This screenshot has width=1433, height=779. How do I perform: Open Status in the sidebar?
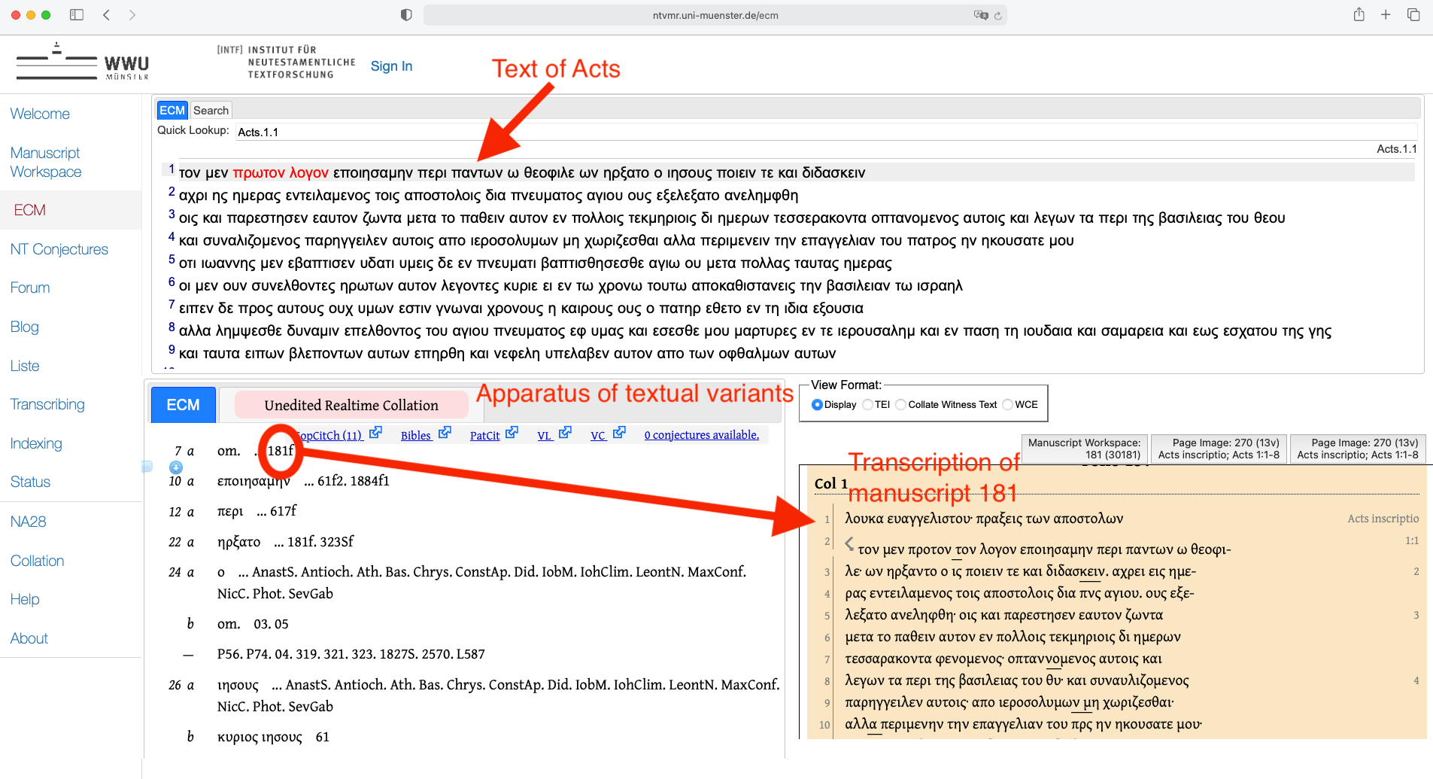[30, 482]
